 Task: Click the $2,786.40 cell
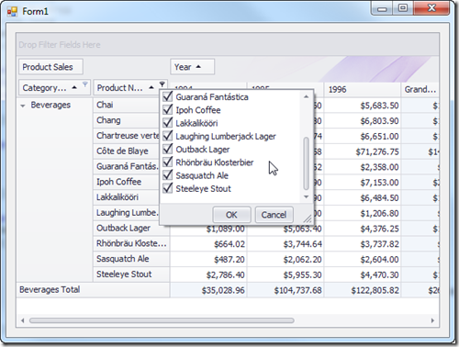coord(208,274)
